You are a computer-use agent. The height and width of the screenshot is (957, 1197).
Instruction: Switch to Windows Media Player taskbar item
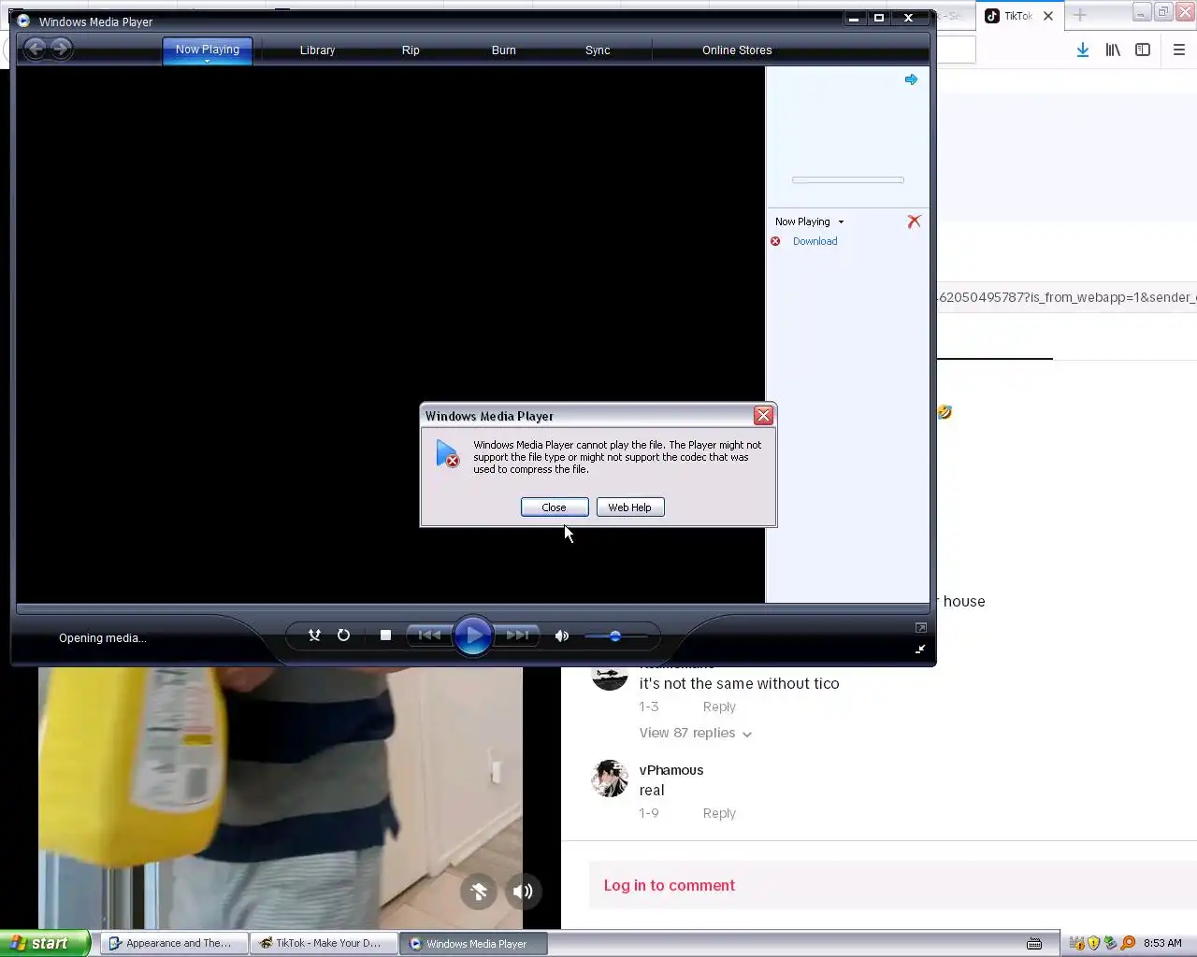tap(474, 943)
